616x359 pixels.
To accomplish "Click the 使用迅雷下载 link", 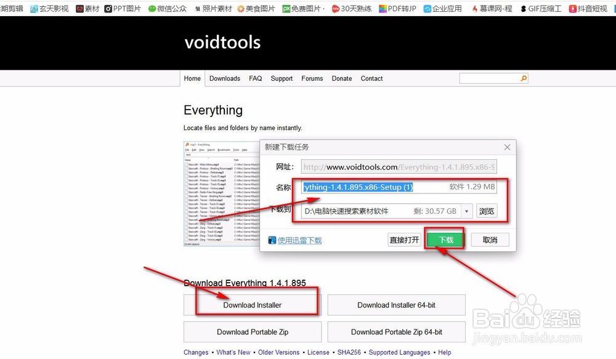I will [300, 240].
